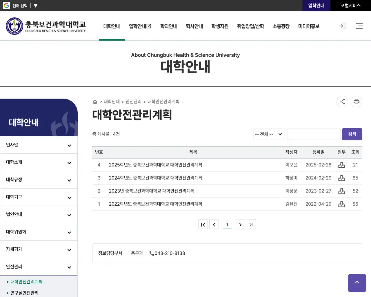Click author name 김유진
Image resolution: width=371 pixels, height=297 pixels.
tap(291, 204)
